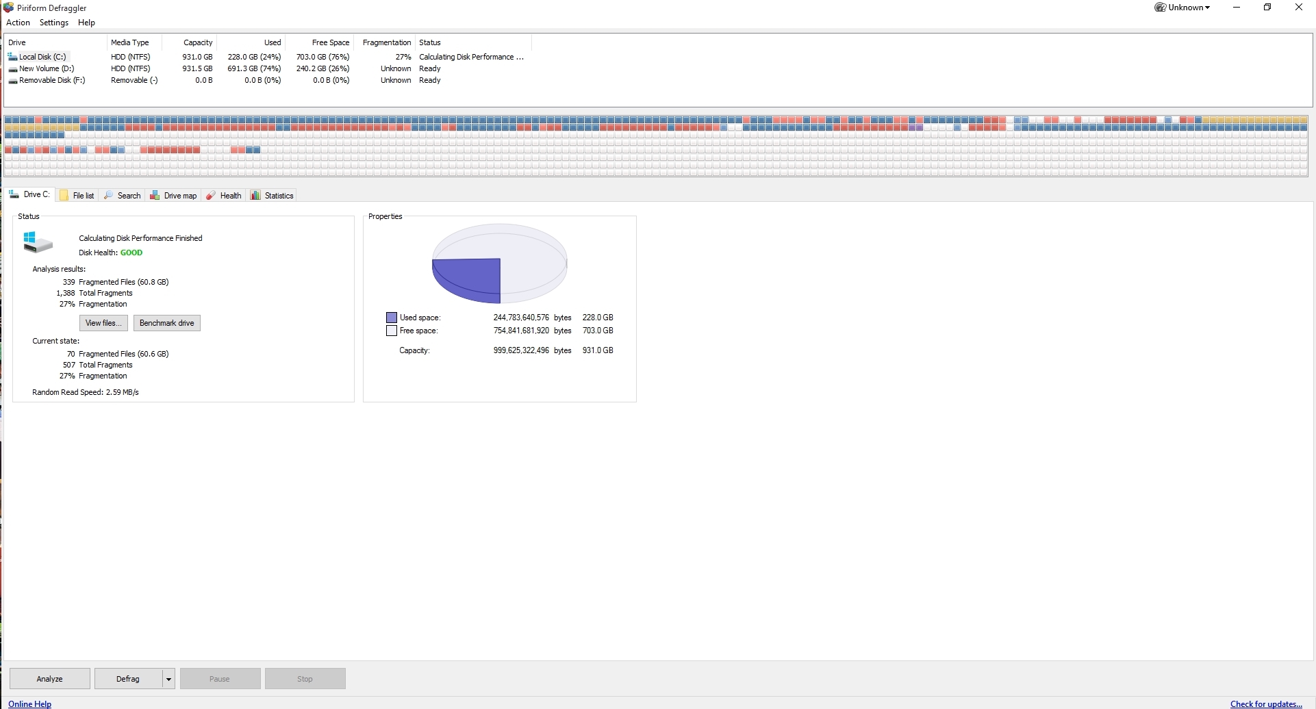This screenshot has height=709, width=1316.
Task: Click the Piriform Defraggler logo icon
Action: [8, 8]
